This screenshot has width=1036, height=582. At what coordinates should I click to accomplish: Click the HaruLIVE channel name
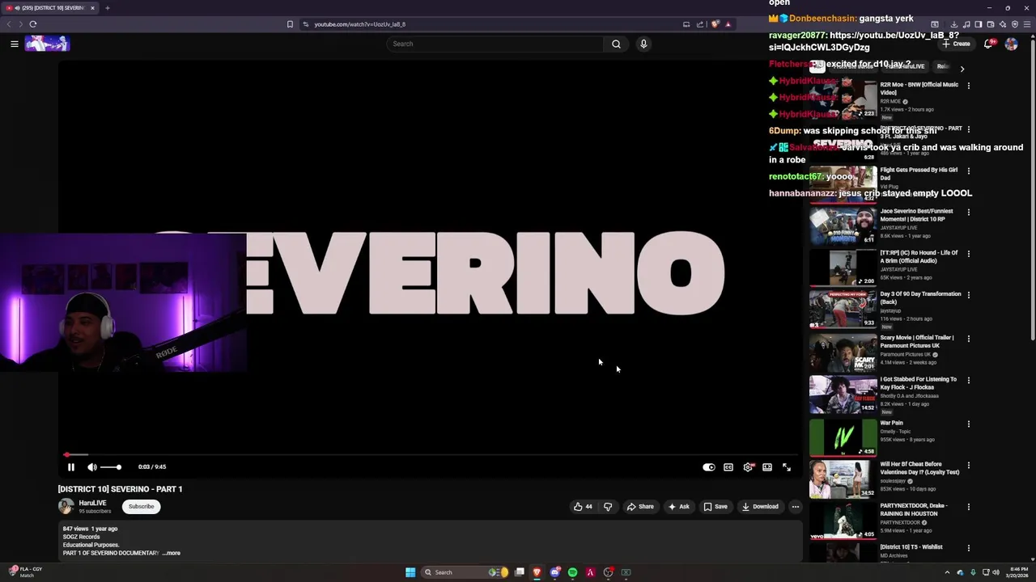pyautogui.click(x=92, y=503)
